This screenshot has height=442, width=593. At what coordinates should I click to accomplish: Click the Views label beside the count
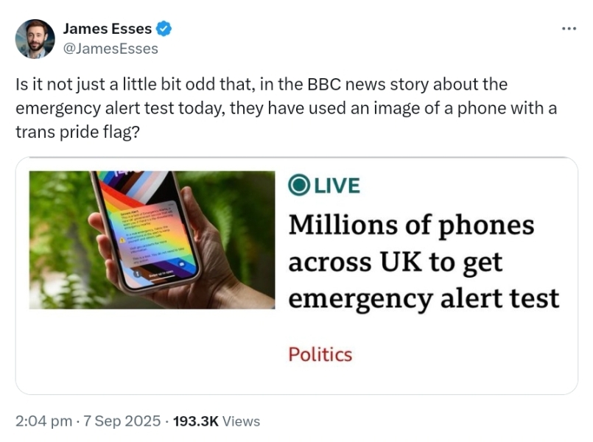click(x=241, y=421)
